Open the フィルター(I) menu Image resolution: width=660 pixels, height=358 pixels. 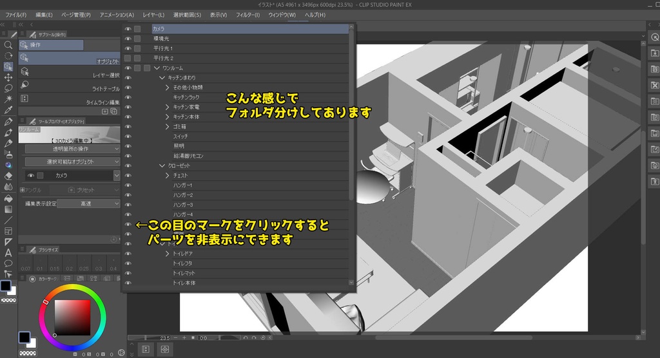(248, 15)
